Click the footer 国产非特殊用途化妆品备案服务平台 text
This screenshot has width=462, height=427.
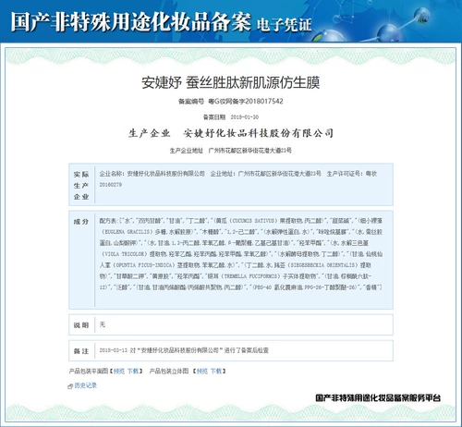(x=378, y=397)
